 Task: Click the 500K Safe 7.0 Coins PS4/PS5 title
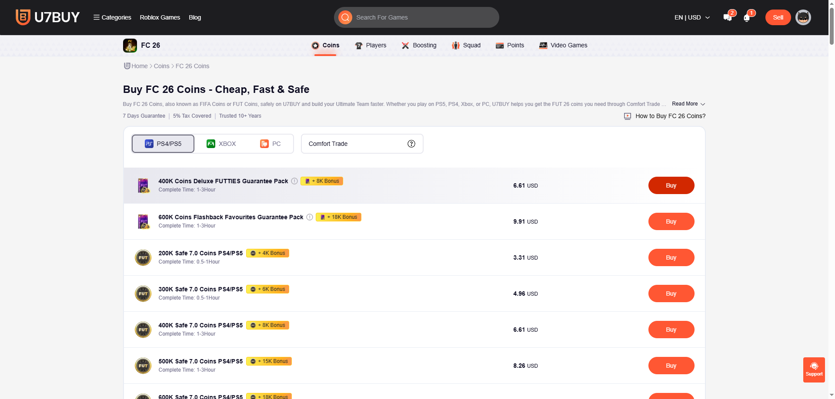click(x=200, y=361)
